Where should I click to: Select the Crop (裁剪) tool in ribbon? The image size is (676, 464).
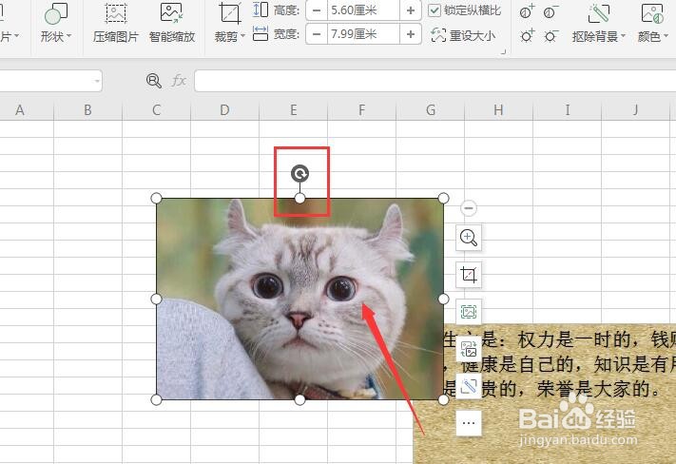pos(229,13)
